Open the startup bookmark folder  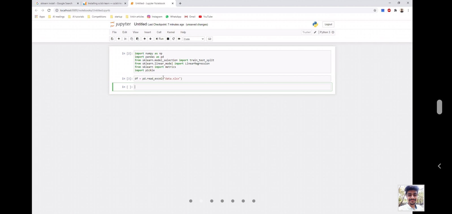[116, 17]
